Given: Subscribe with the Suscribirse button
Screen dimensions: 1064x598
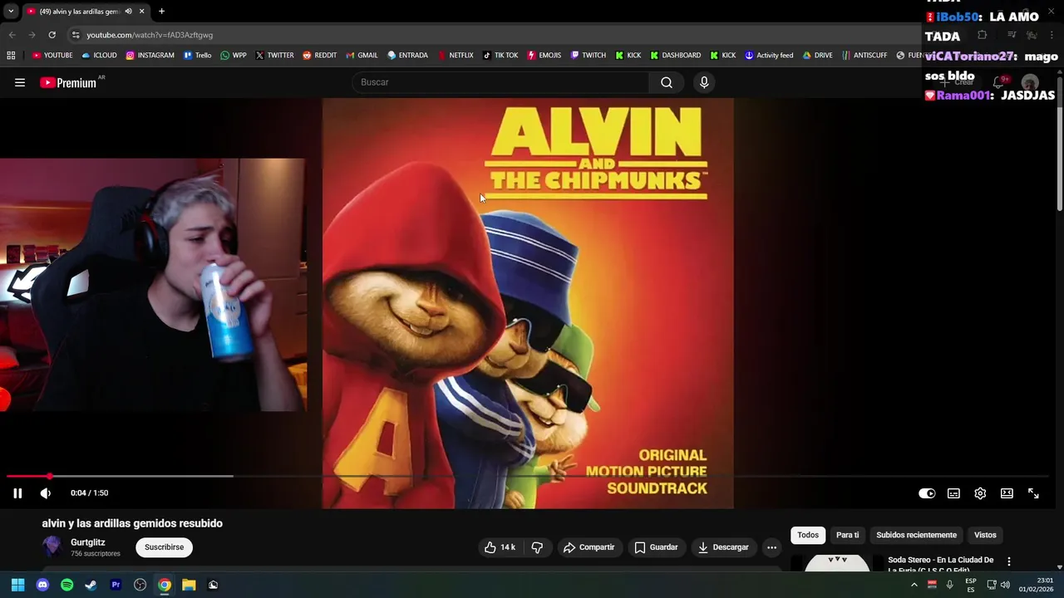Looking at the screenshot, I should (164, 547).
